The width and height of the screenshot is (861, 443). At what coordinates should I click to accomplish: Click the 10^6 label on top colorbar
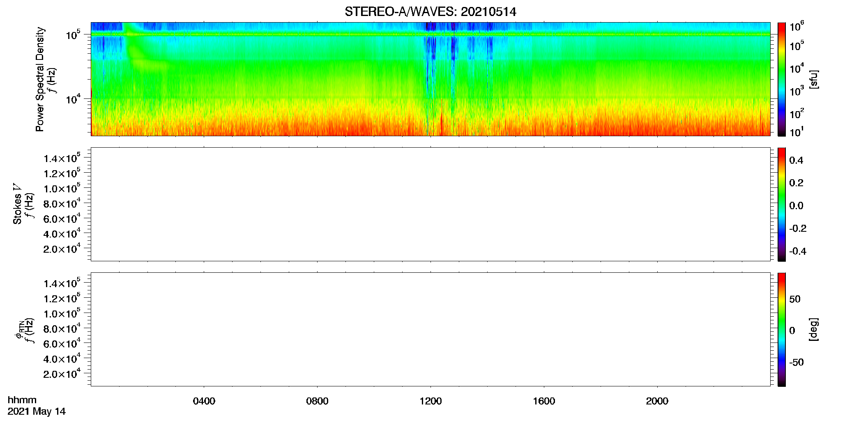point(797,27)
